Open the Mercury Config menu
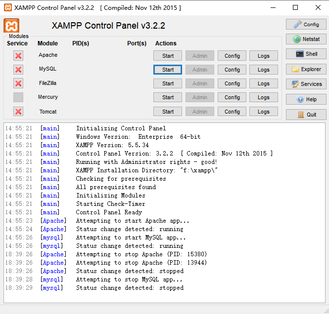This screenshot has width=329, height=314. click(x=232, y=97)
